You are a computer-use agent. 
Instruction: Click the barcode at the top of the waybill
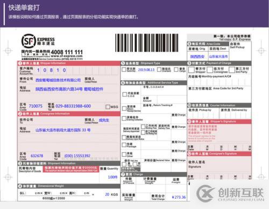coord(147,43)
